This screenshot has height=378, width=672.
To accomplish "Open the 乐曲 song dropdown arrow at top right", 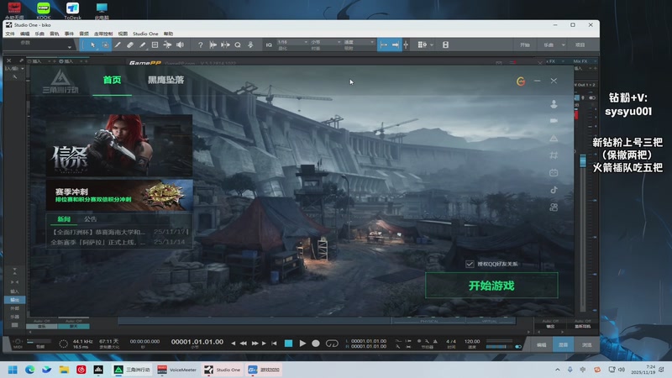I will pos(563,45).
